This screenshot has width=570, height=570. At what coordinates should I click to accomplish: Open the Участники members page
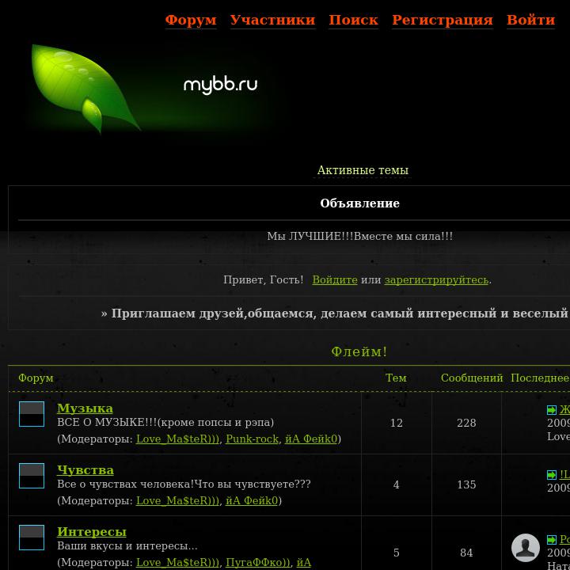(272, 20)
